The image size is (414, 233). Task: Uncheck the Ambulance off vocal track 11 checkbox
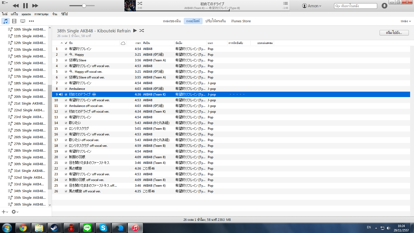point(66,106)
